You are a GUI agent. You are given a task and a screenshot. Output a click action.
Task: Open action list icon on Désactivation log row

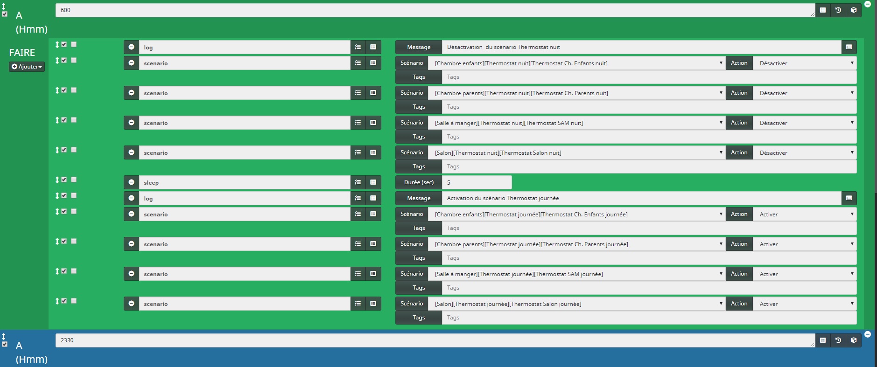click(358, 47)
